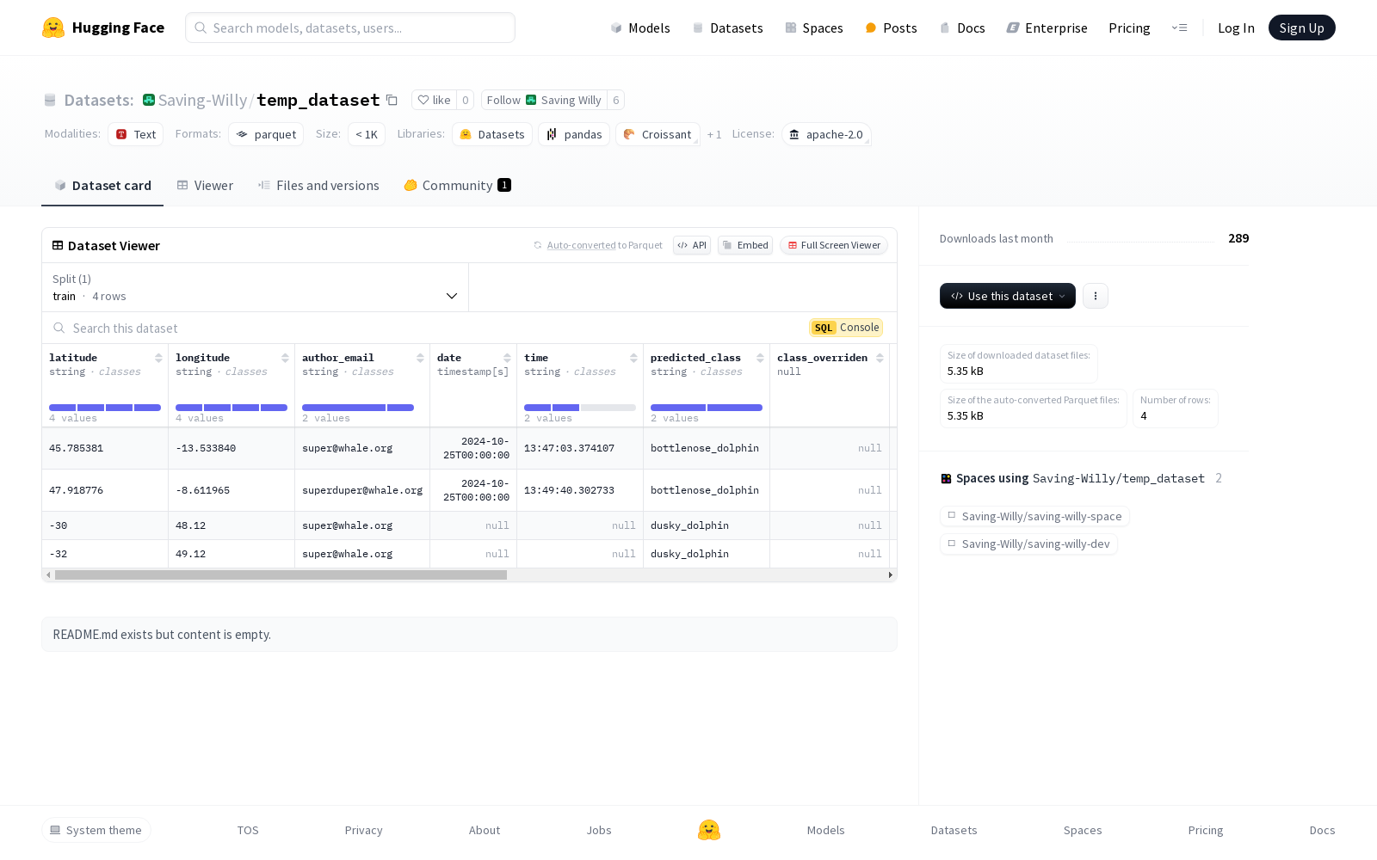Open the Community tab

457,186
